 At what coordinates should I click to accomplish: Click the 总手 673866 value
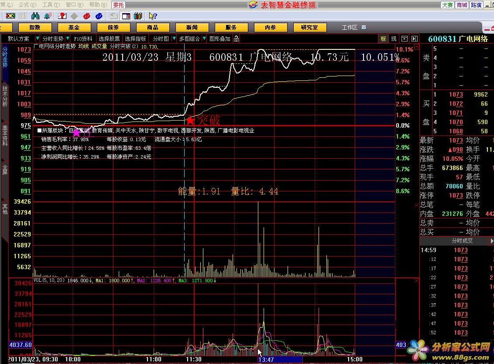pos(453,168)
